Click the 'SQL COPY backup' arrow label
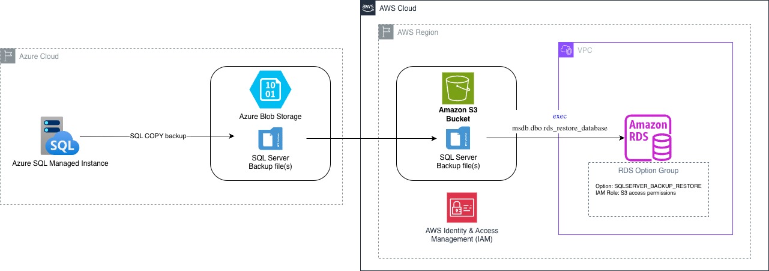The width and height of the screenshot is (769, 271). (158, 136)
